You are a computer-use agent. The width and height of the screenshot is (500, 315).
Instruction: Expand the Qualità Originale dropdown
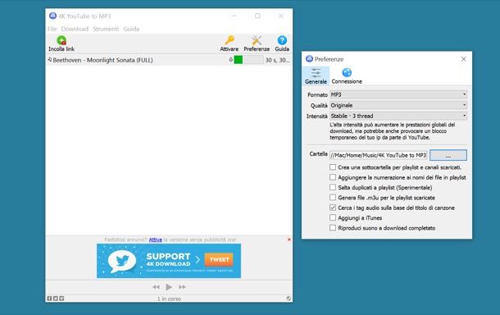pos(398,105)
